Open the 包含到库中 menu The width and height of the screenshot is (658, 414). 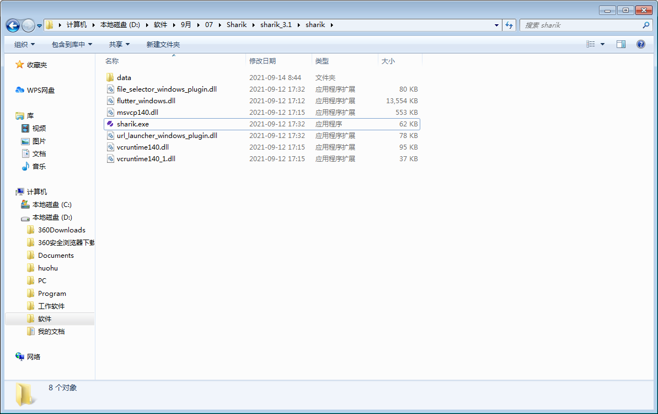pos(72,45)
